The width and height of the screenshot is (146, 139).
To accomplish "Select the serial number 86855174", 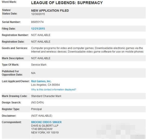I will pyautogui.click(x=37, y=22).
